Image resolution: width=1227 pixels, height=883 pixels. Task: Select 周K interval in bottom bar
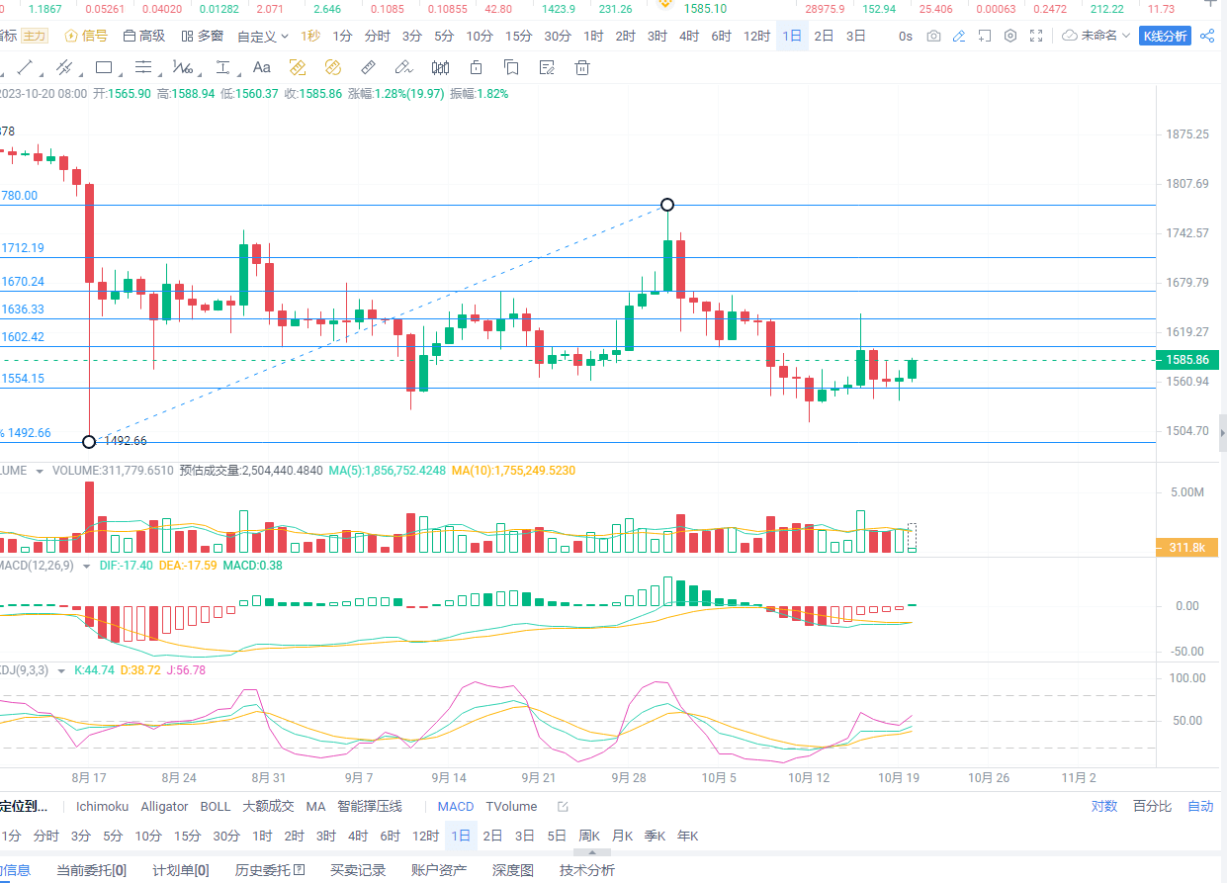[x=589, y=836]
